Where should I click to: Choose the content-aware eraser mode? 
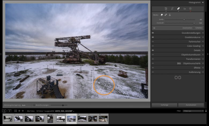pos(162,15)
